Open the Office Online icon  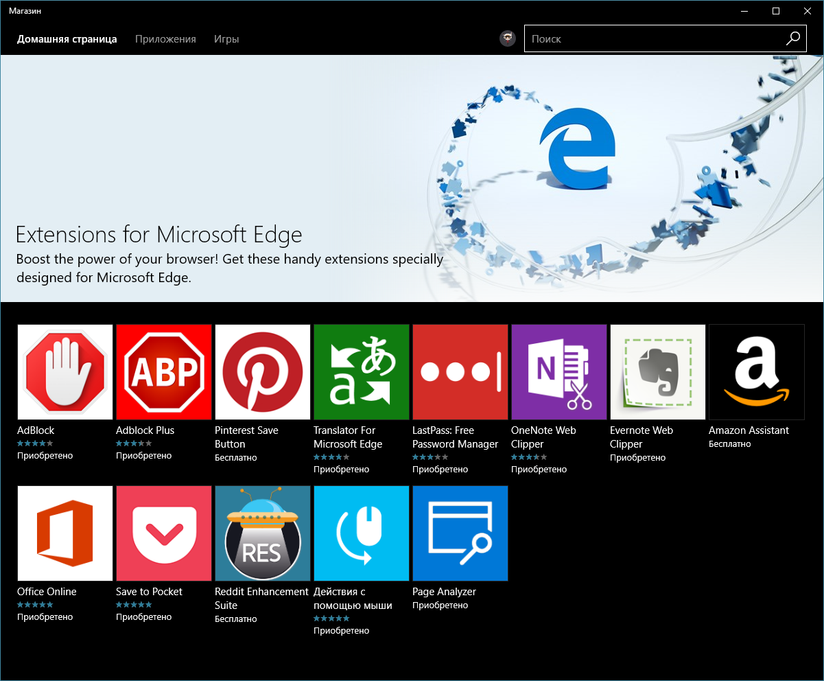coord(65,533)
